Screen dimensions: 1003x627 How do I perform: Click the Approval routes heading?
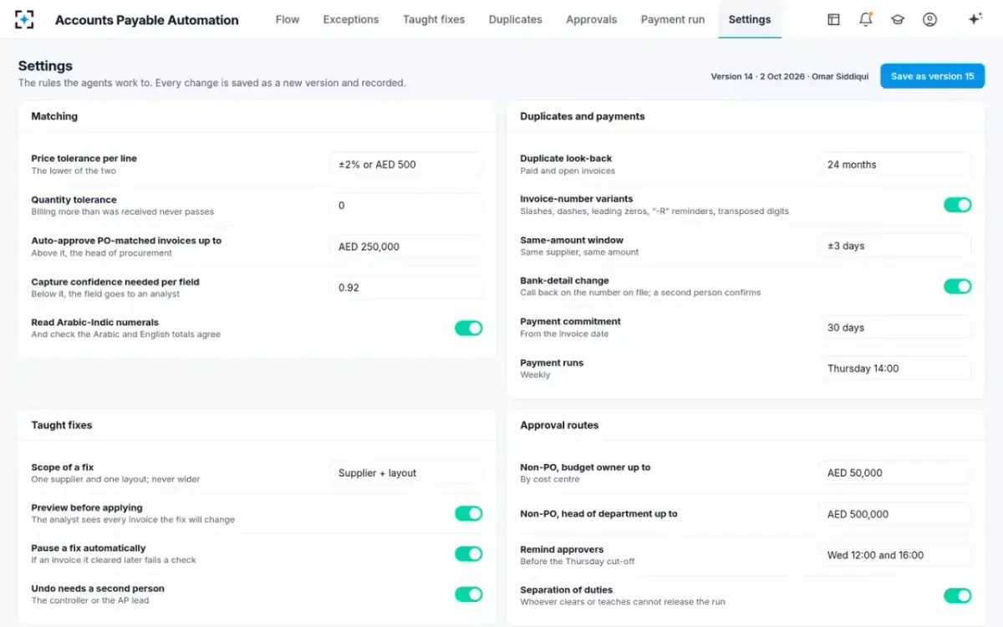tap(559, 425)
